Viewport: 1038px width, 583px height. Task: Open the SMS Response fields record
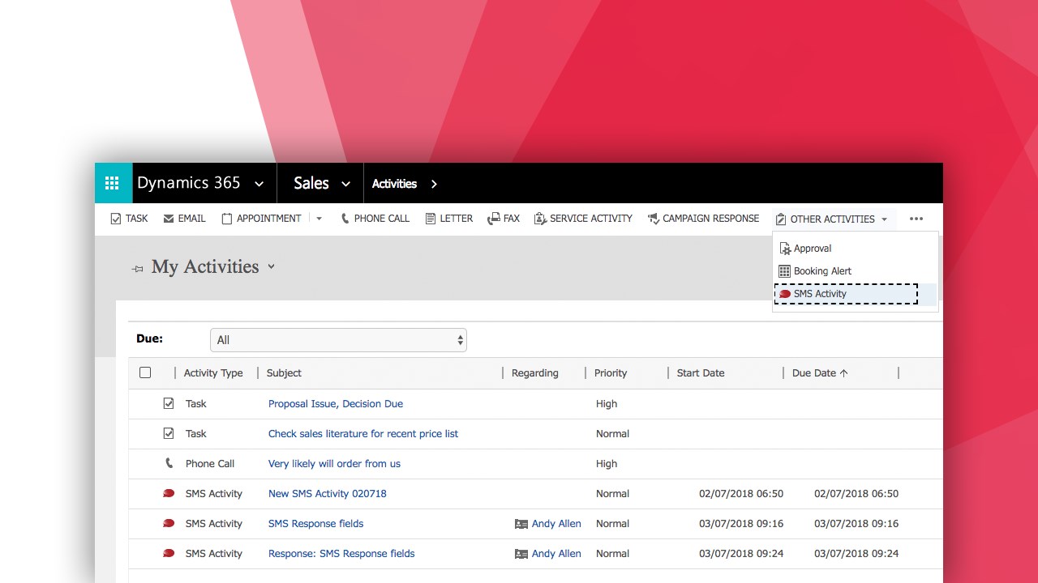tap(315, 523)
